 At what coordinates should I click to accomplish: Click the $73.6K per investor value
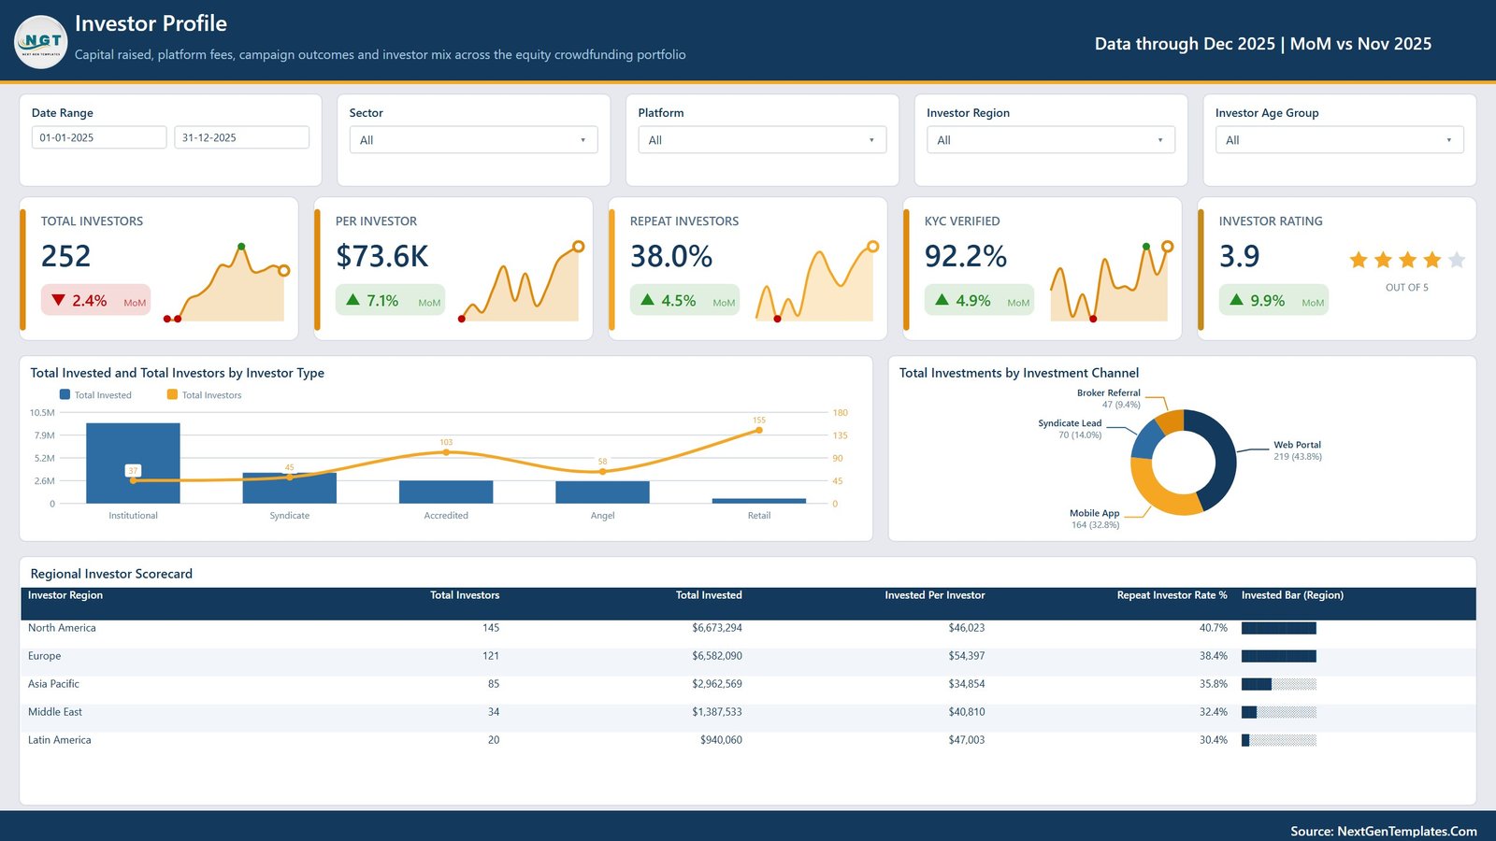pos(382,256)
